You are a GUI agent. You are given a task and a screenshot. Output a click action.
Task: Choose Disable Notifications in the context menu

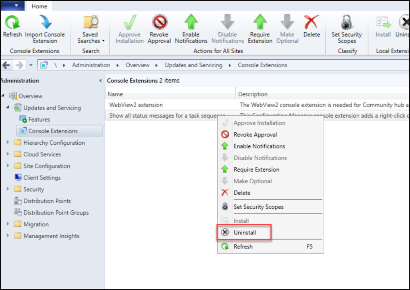click(x=271, y=158)
